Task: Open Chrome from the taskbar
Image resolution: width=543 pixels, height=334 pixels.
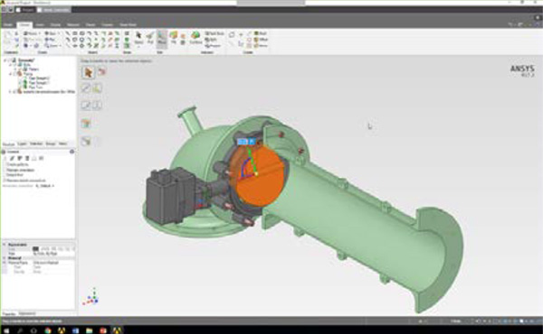Action: coord(48,330)
